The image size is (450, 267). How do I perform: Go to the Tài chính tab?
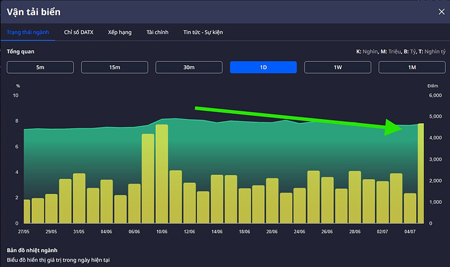click(158, 32)
